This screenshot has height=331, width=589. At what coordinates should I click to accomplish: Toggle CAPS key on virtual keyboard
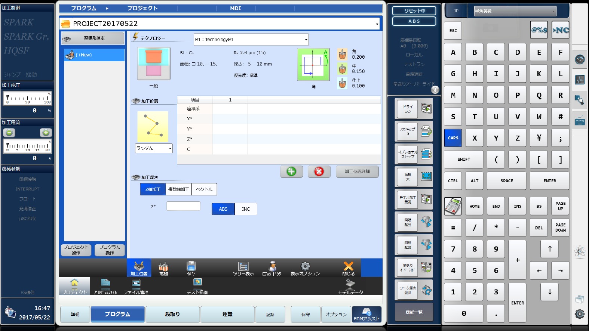click(453, 138)
